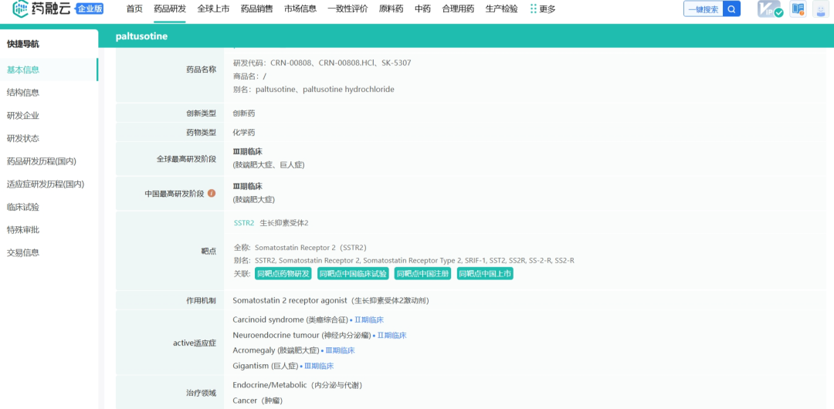This screenshot has width=834, height=409.
Task: Click the Ⅲ期临床 link next to Acromegaly
Action: click(x=340, y=350)
